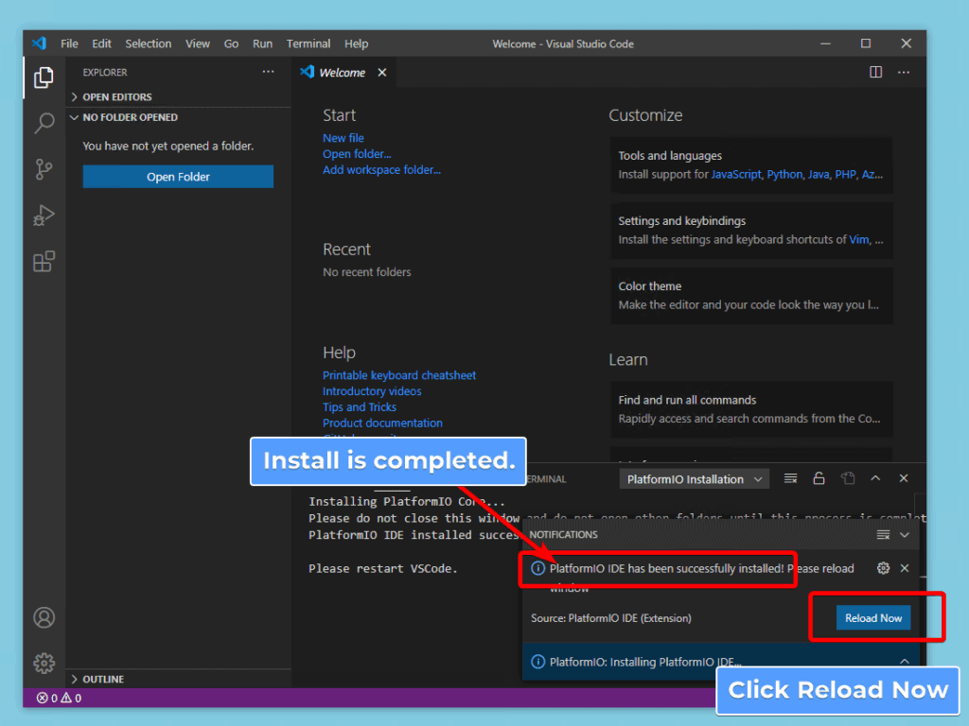Image resolution: width=969 pixels, height=726 pixels.
Task: Click the VS Code logo in title bar
Action: (39, 43)
